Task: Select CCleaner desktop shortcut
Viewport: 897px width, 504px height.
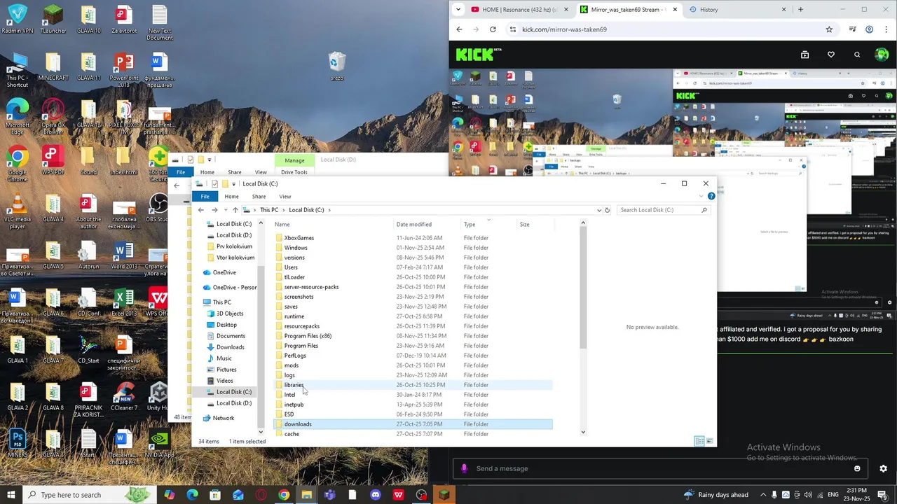Action: point(124,397)
